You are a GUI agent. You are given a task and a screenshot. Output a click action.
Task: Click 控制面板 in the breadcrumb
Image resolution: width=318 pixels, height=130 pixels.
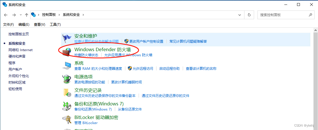click(x=49, y=15)
